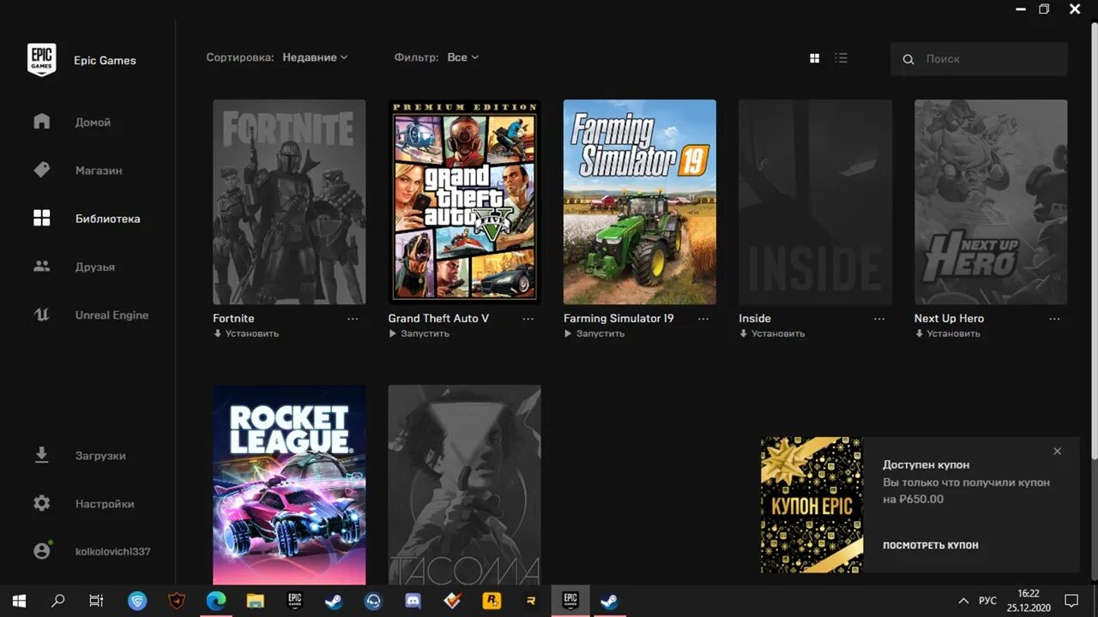Viewport: 1098px width, 617px height.
Task: Open Farming Simulator 19 options menu
Action: pyautogui.click(x=703, y=319)
